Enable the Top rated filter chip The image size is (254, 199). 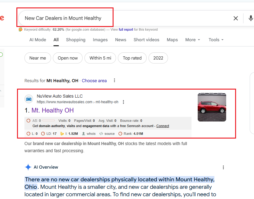click(x=132, y=58)
